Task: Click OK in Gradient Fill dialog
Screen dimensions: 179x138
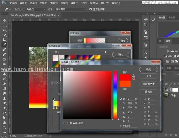Action: click(123, 41)
